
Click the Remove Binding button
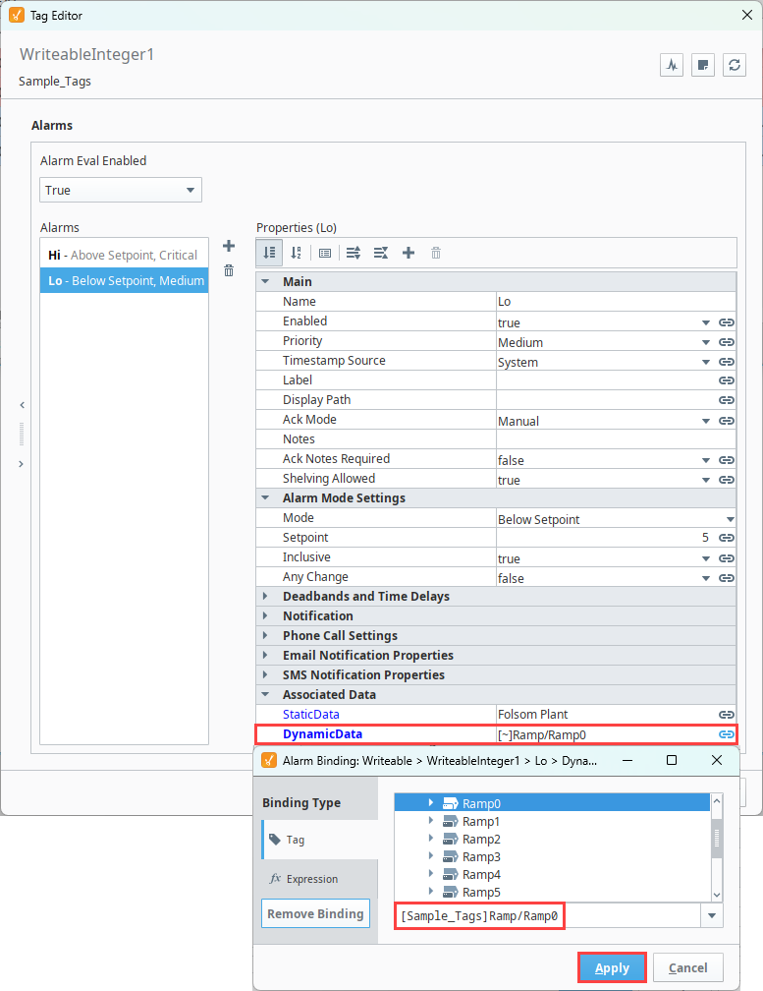tap(315, 914)
